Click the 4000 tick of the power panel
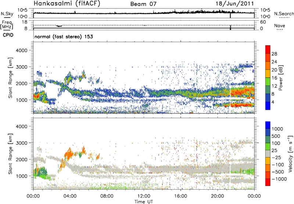294x204 pixels. (21, 50)
